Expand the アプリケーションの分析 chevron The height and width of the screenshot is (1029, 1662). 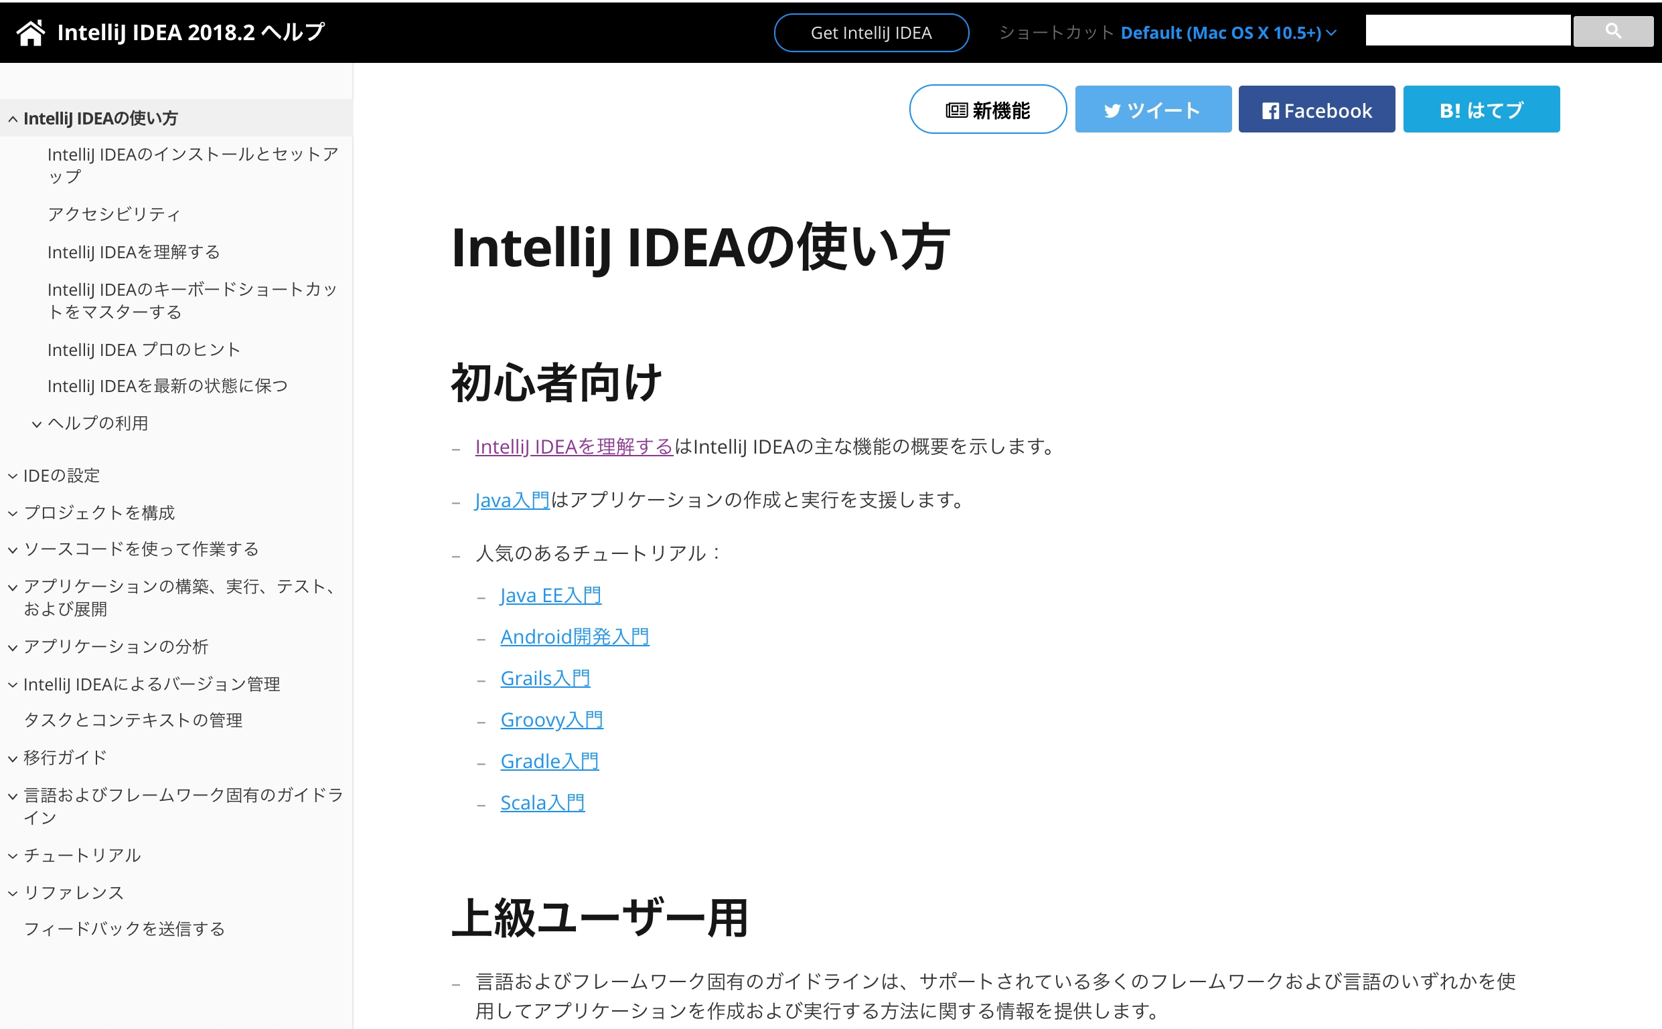[13, 647]
